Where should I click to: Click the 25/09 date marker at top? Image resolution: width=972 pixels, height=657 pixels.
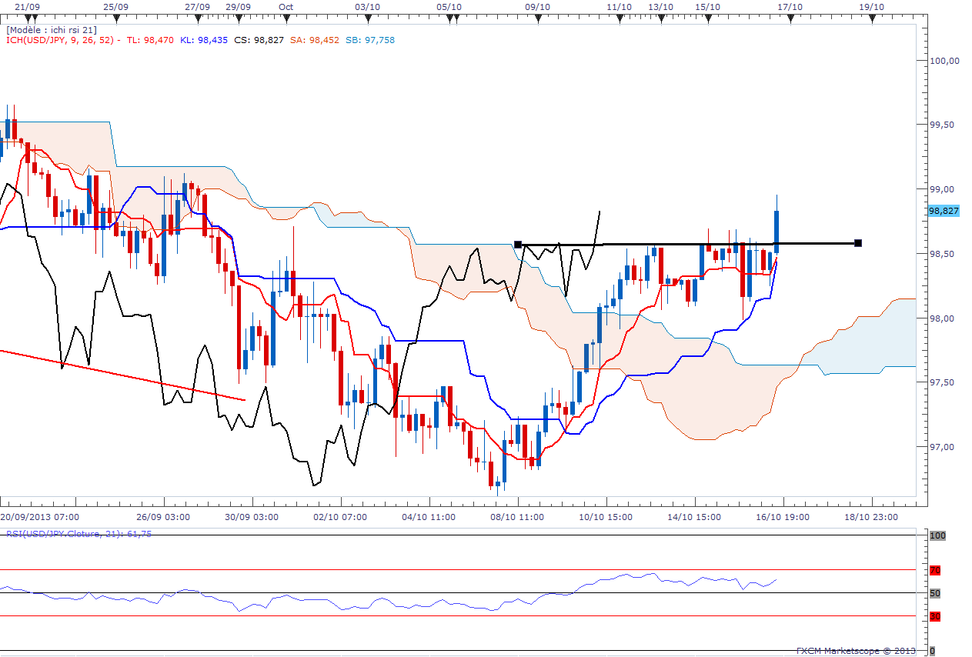pos(115,6)
